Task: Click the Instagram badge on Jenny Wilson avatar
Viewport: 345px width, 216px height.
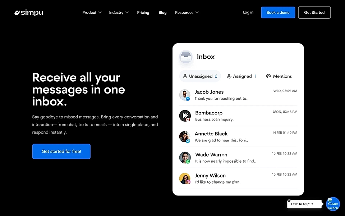Action: [x=189, y=182]
